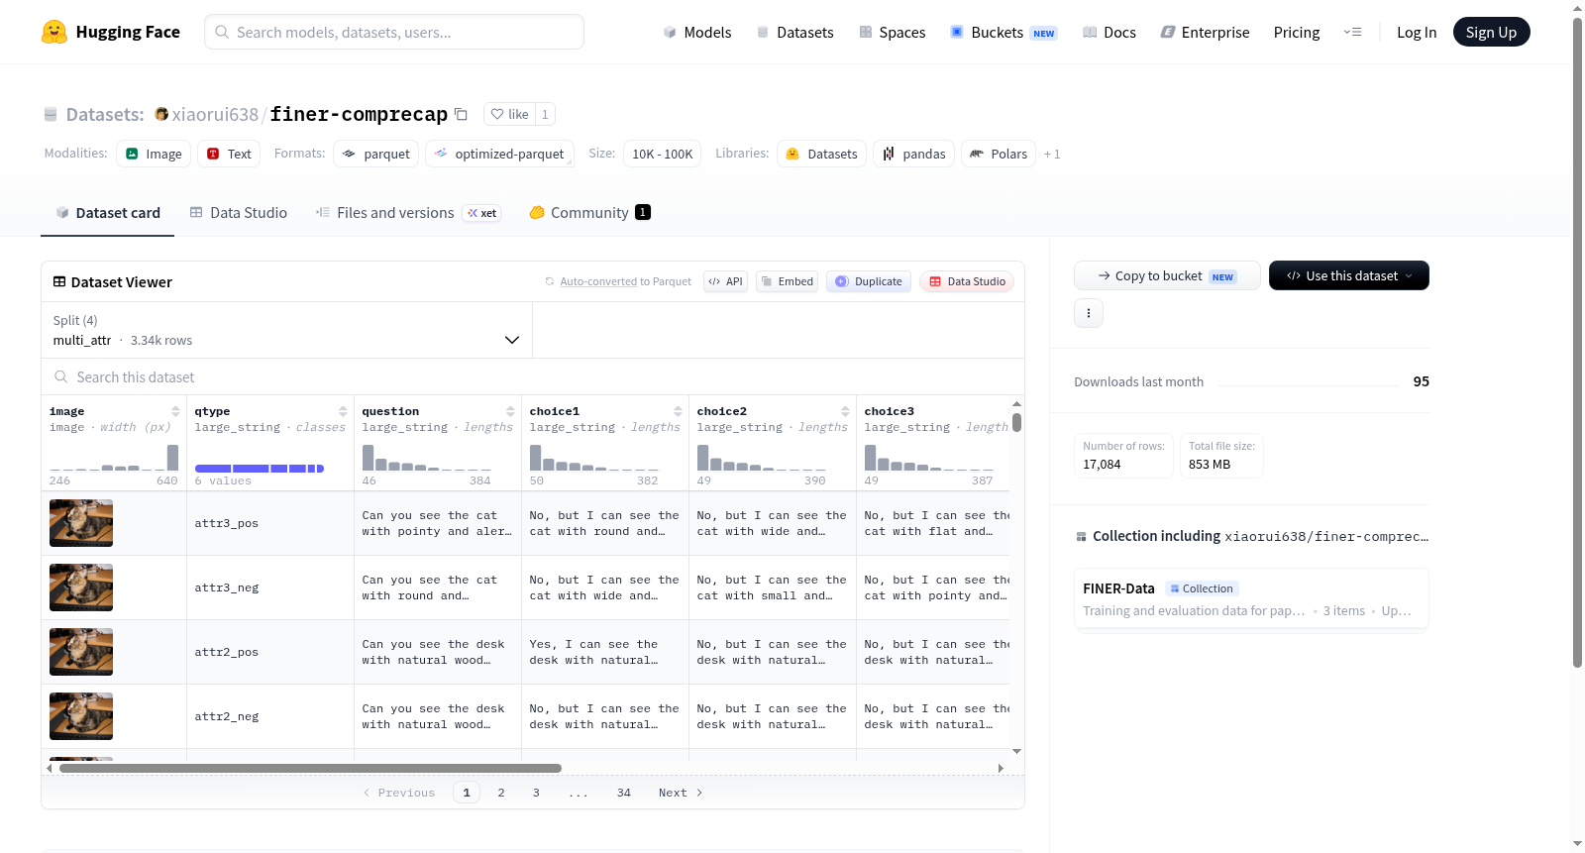Screen dimensions: 1585x853
Task: Go to page 2 of the dataset
Action: coord(501,793)
